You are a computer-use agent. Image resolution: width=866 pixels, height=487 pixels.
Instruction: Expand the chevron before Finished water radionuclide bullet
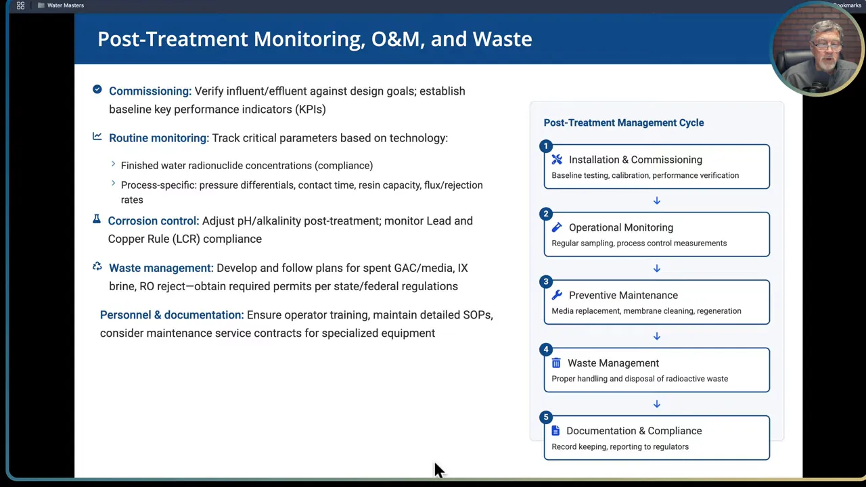point(113,164)
